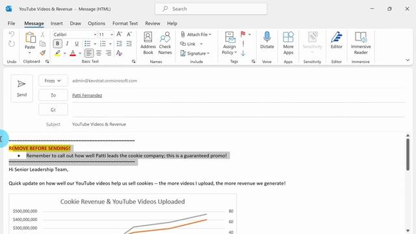This screenshot has height=234, width=416.
Task: Open the Calibri font name dropdown
Action: tap(95, 34)
